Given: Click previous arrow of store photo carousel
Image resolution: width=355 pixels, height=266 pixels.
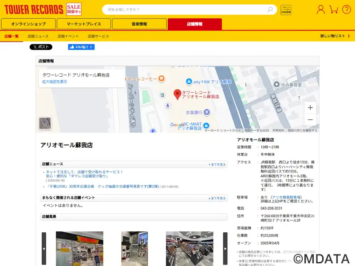Looking at the screenshot, I should point(44,248).
